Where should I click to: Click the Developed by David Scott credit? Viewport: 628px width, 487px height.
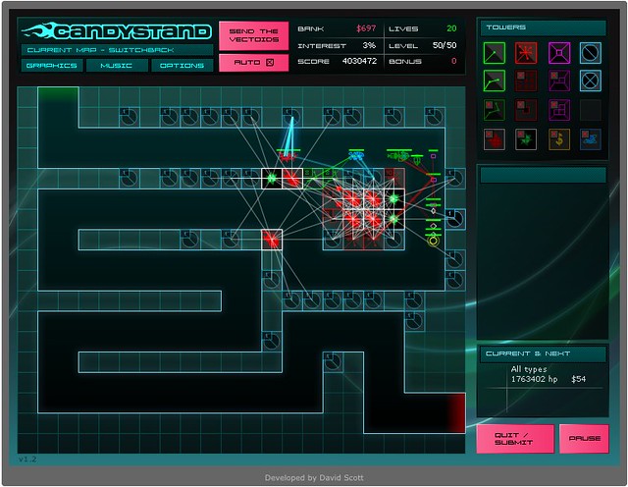click(x=314, y=478)
